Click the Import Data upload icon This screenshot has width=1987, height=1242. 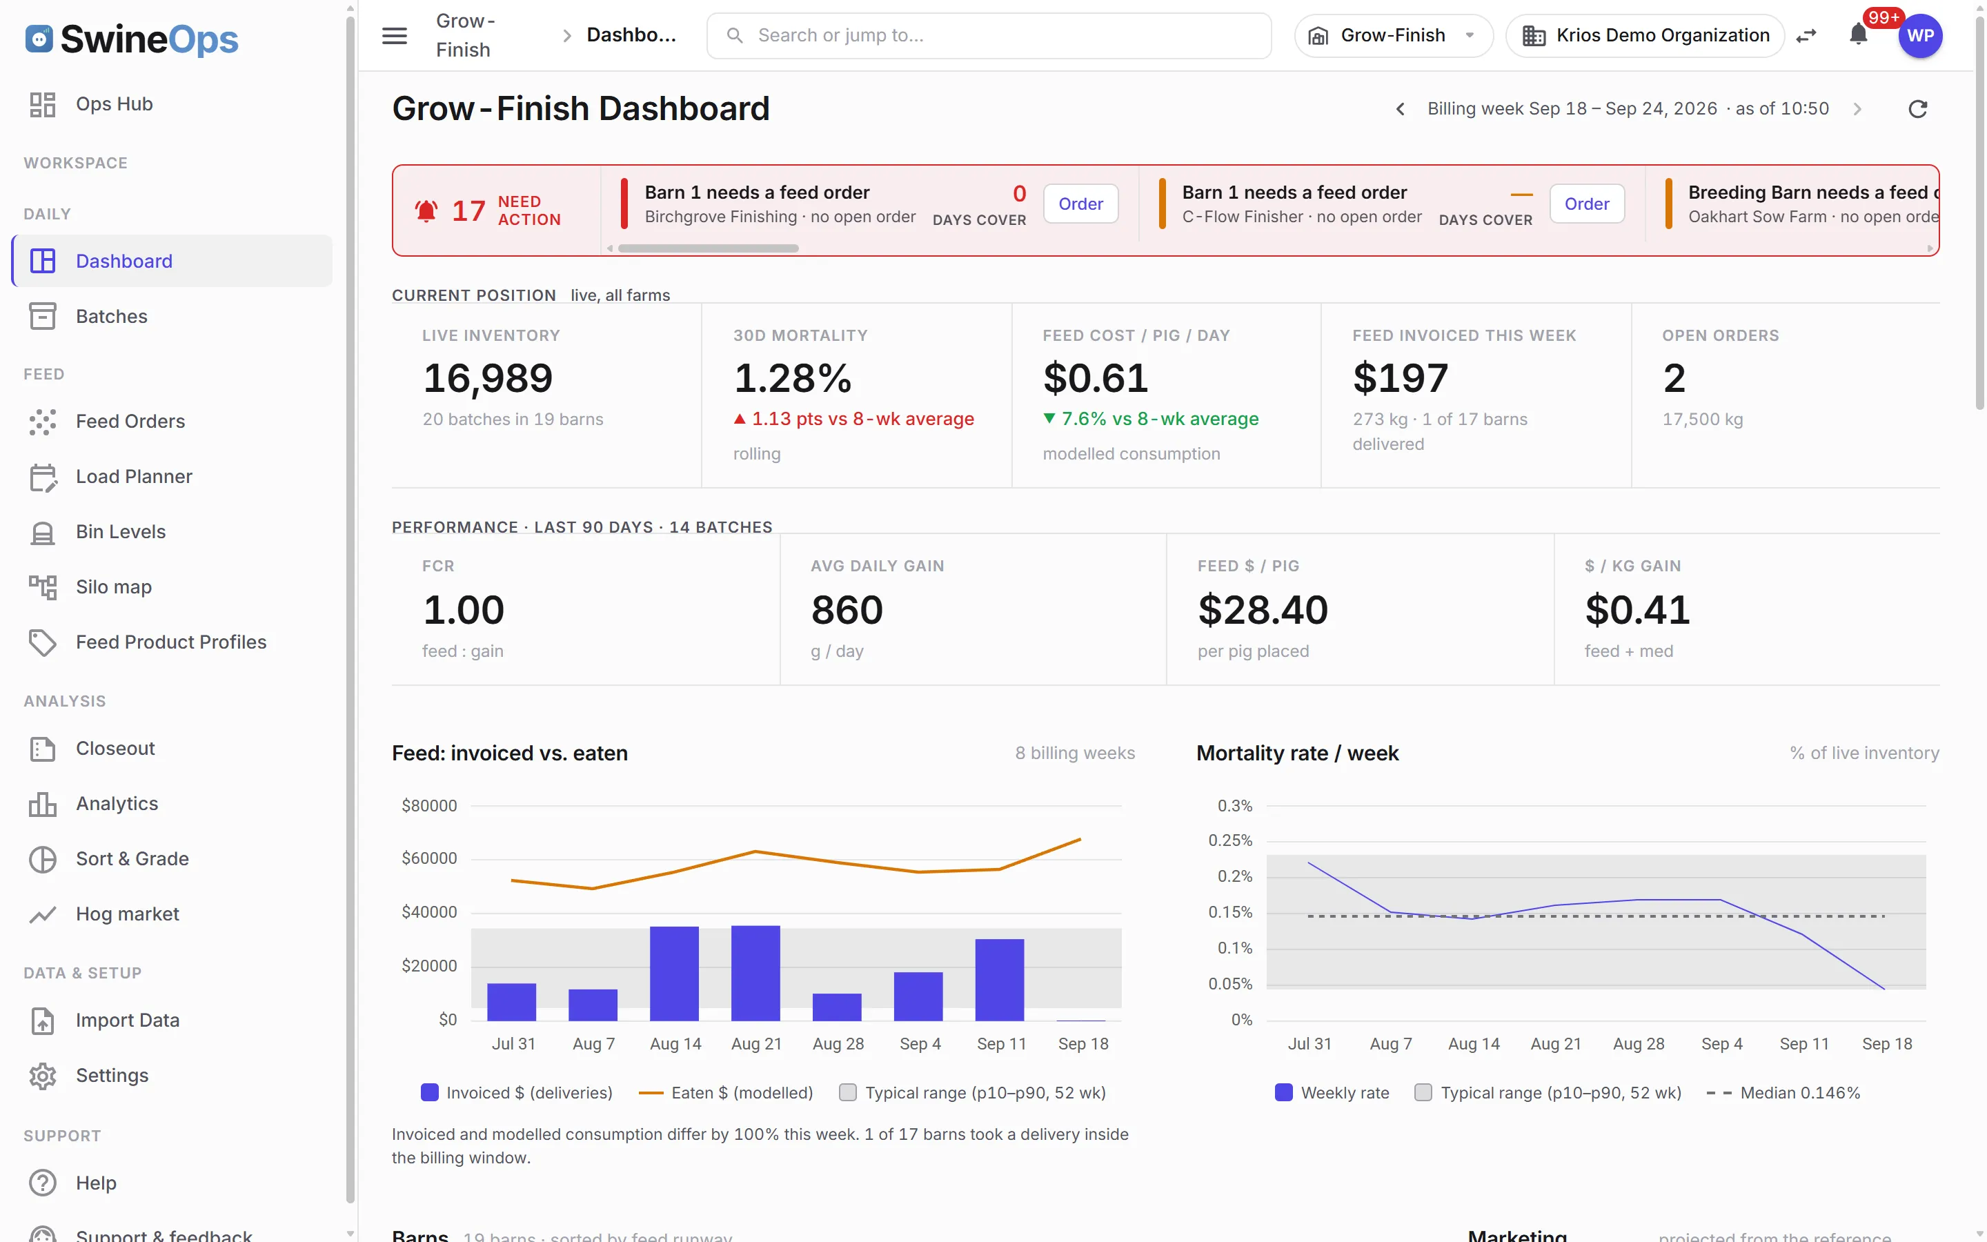point(43,1021)
